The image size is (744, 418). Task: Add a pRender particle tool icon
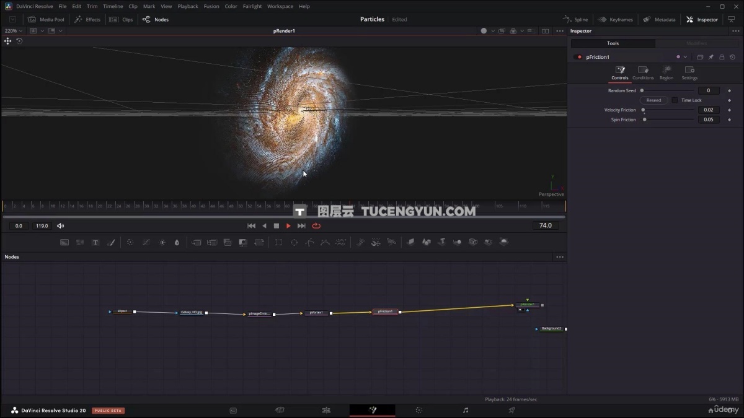[391, 242]
